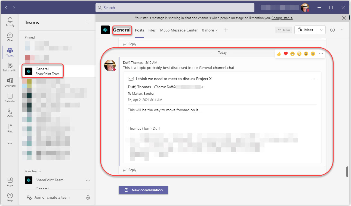Go to the Calls section

pos(10,113)
